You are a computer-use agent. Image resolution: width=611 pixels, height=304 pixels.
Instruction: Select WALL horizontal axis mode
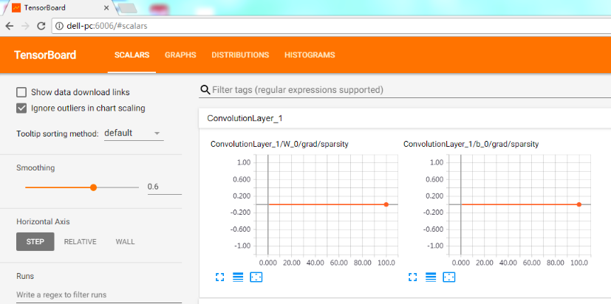tap(125, 242)
